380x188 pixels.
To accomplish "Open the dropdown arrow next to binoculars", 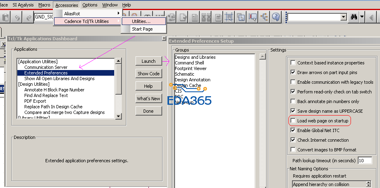I will click(x=362, y=17).
